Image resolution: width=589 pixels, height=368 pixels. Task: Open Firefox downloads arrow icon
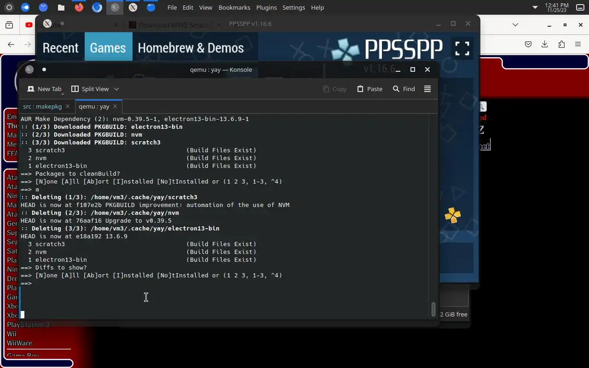[545, 44]
